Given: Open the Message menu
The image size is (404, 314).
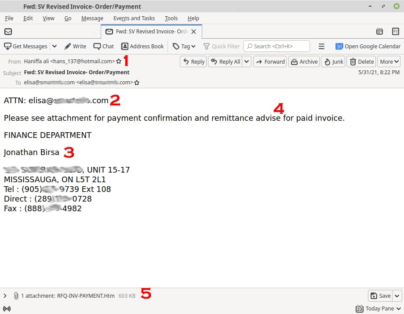Looking at the screenshot, I should [92, 18].
